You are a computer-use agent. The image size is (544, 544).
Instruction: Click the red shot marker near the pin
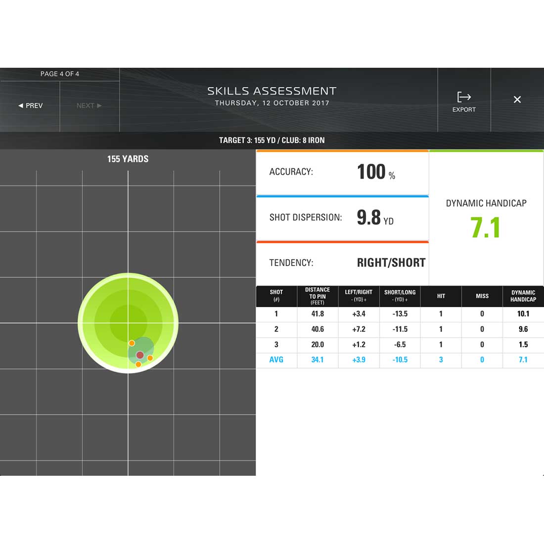(x=140, y=354)
